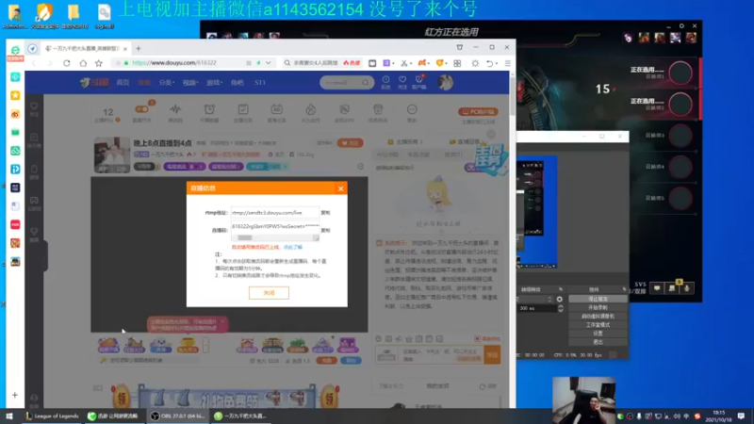Click the Douyu logo
The image size is (754, 424).
click(94, 82)
